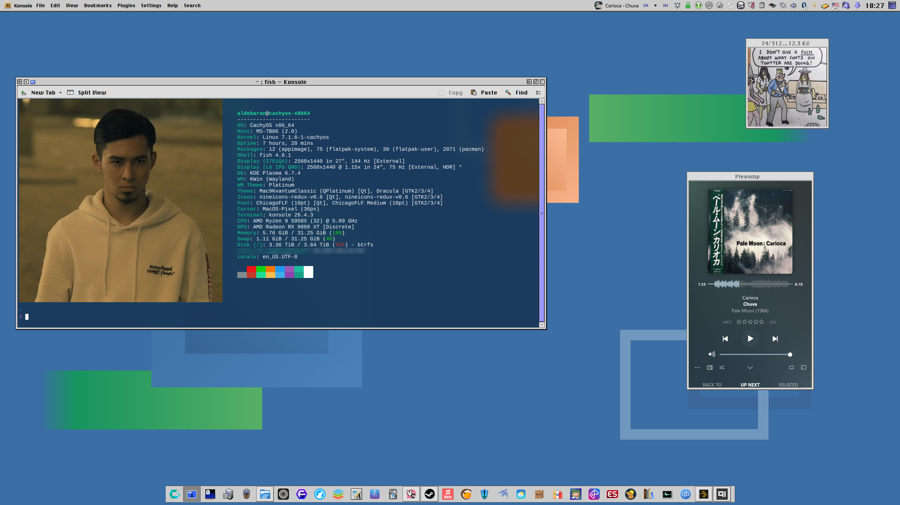Open the Bluetooth tray icon
The width and height of the screenshot is (900, 505).
804,6
